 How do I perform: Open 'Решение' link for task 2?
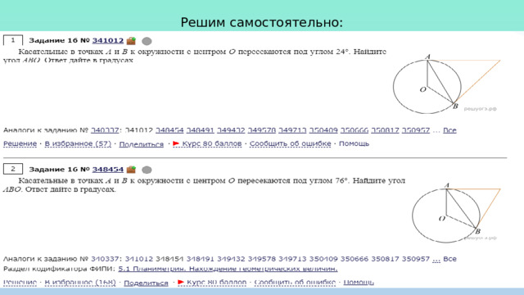click(x=20, y=282)
